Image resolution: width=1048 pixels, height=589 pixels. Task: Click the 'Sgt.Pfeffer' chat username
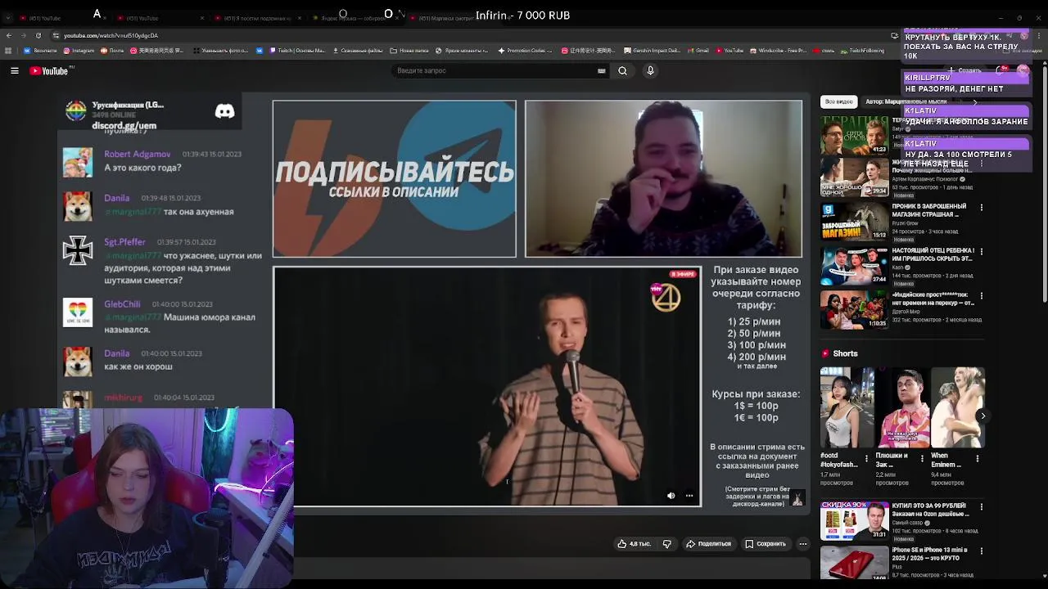coord(124,242)
